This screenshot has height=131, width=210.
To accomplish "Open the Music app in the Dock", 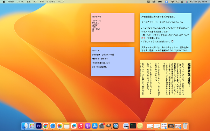I will tap(80, 126).
